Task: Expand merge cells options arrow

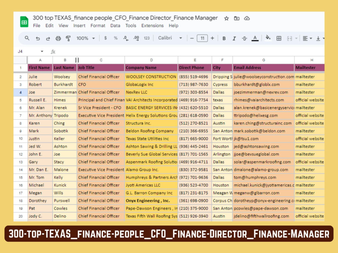Action: (296, 38)
